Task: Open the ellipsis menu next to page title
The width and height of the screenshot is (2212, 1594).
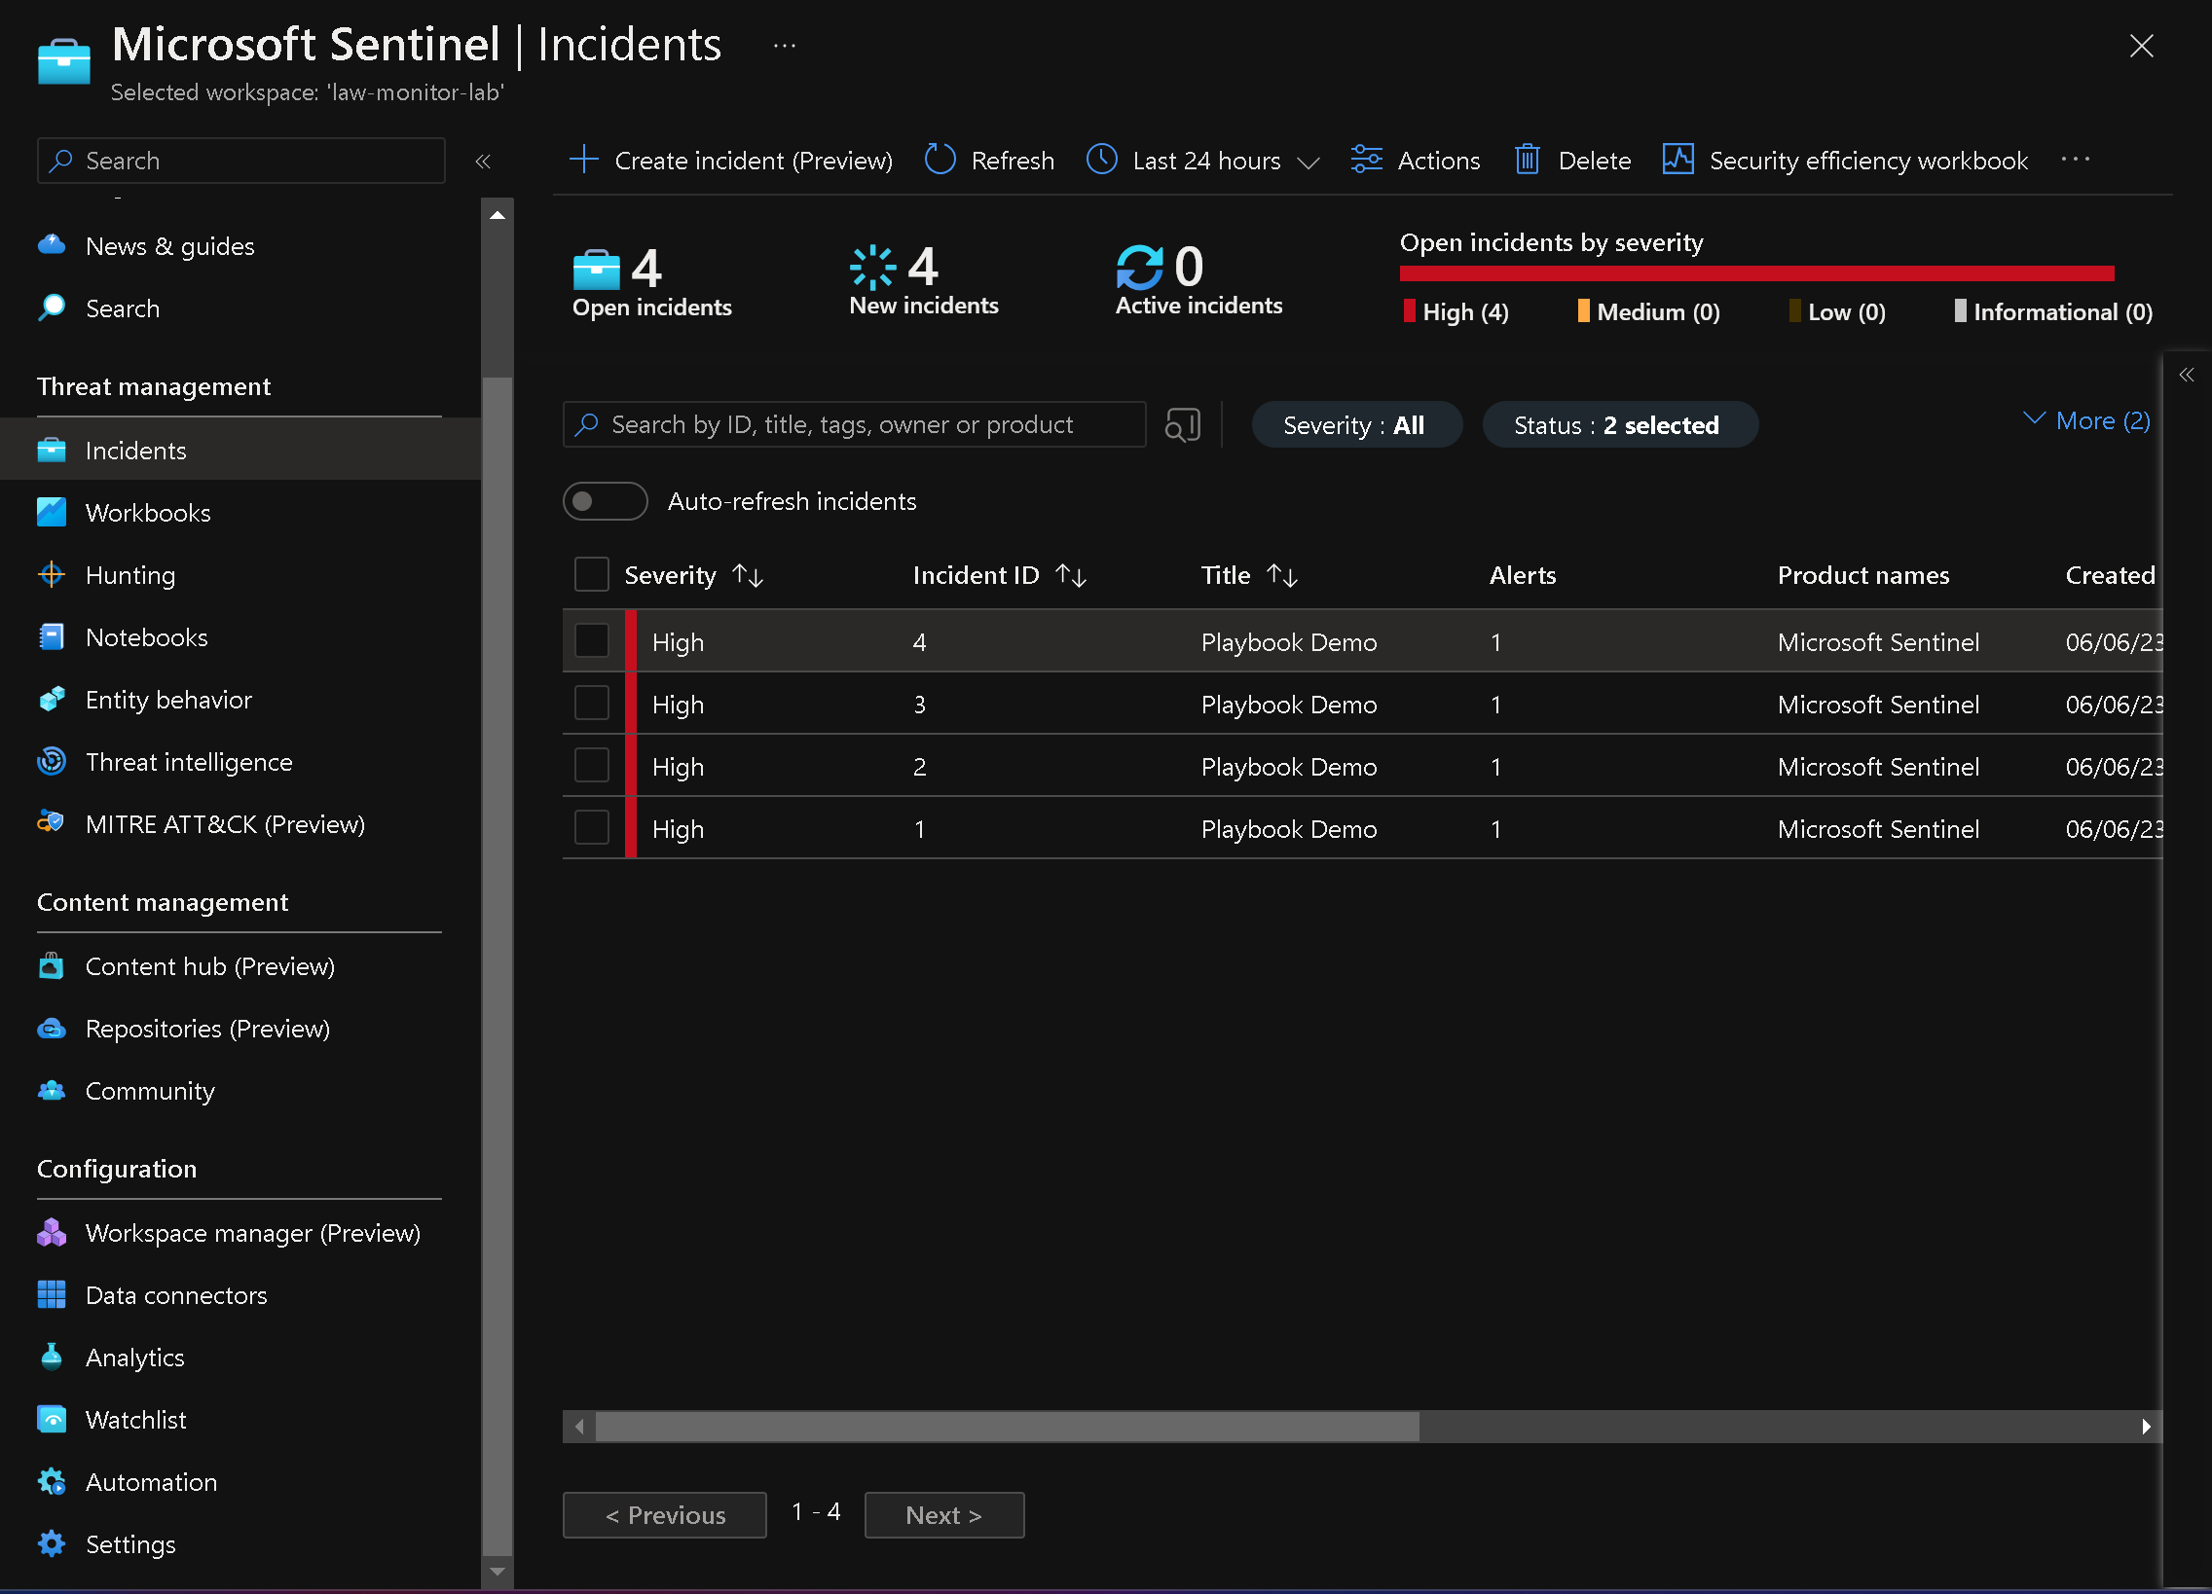Action: pyautogui.click(x=784, y=45)
